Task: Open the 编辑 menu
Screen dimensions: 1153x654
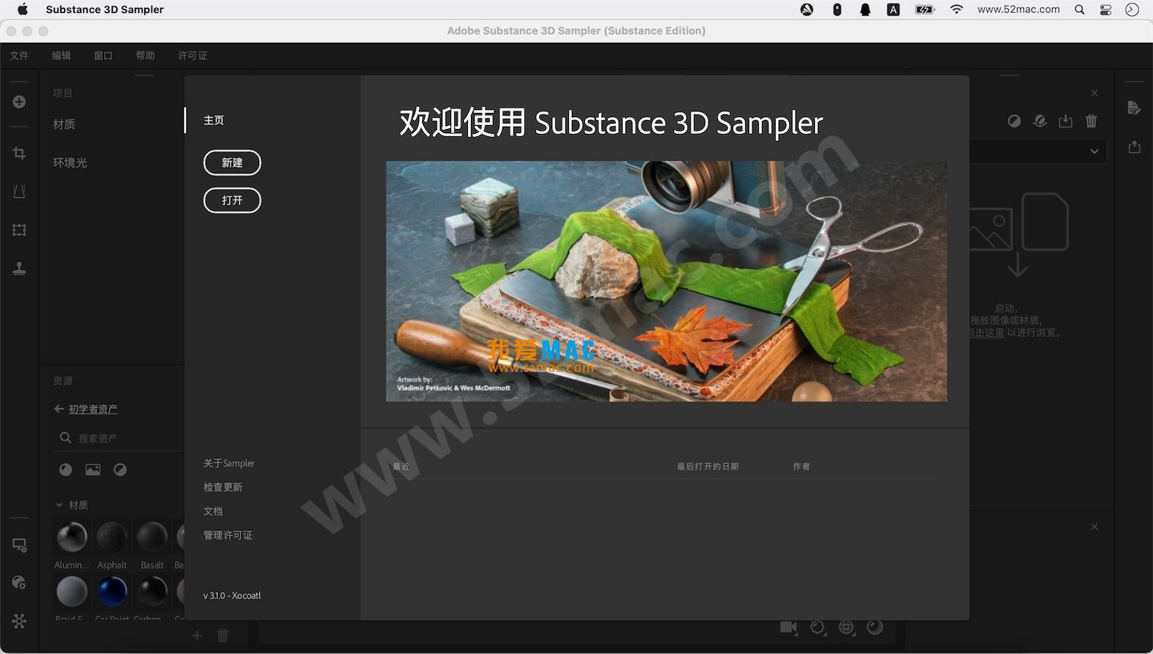Action: [x=62, y=55]
